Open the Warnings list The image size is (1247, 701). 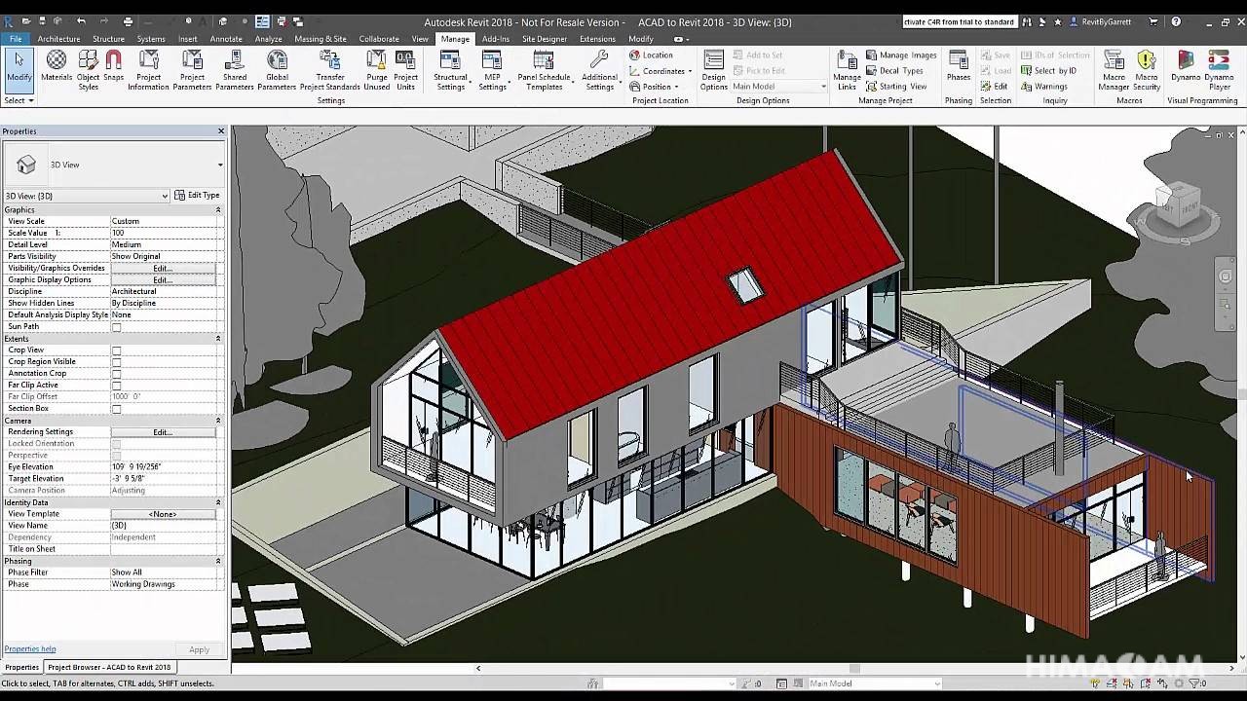click(1043, 87)
